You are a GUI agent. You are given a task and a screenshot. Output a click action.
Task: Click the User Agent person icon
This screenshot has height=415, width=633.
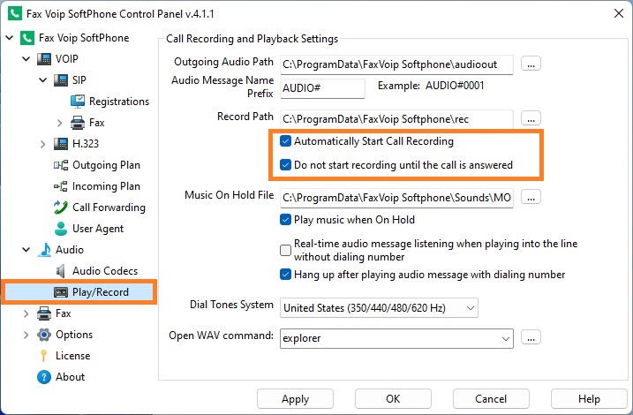(61, 229)
